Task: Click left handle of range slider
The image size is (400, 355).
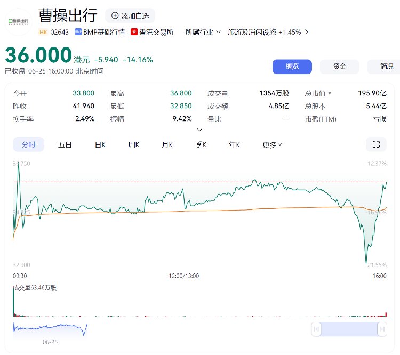Action: point(316,329)
